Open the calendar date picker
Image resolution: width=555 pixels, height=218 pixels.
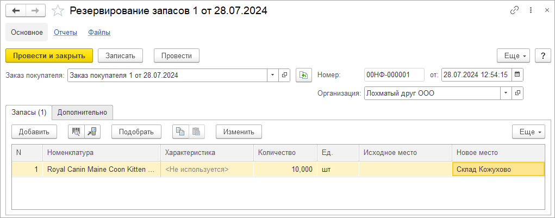coord(517,74)
